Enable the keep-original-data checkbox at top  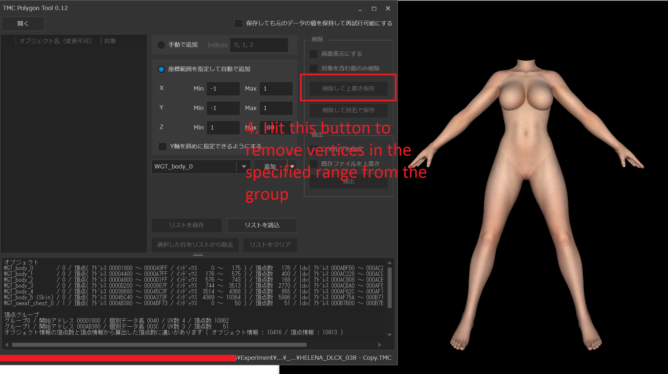point(238,23)
